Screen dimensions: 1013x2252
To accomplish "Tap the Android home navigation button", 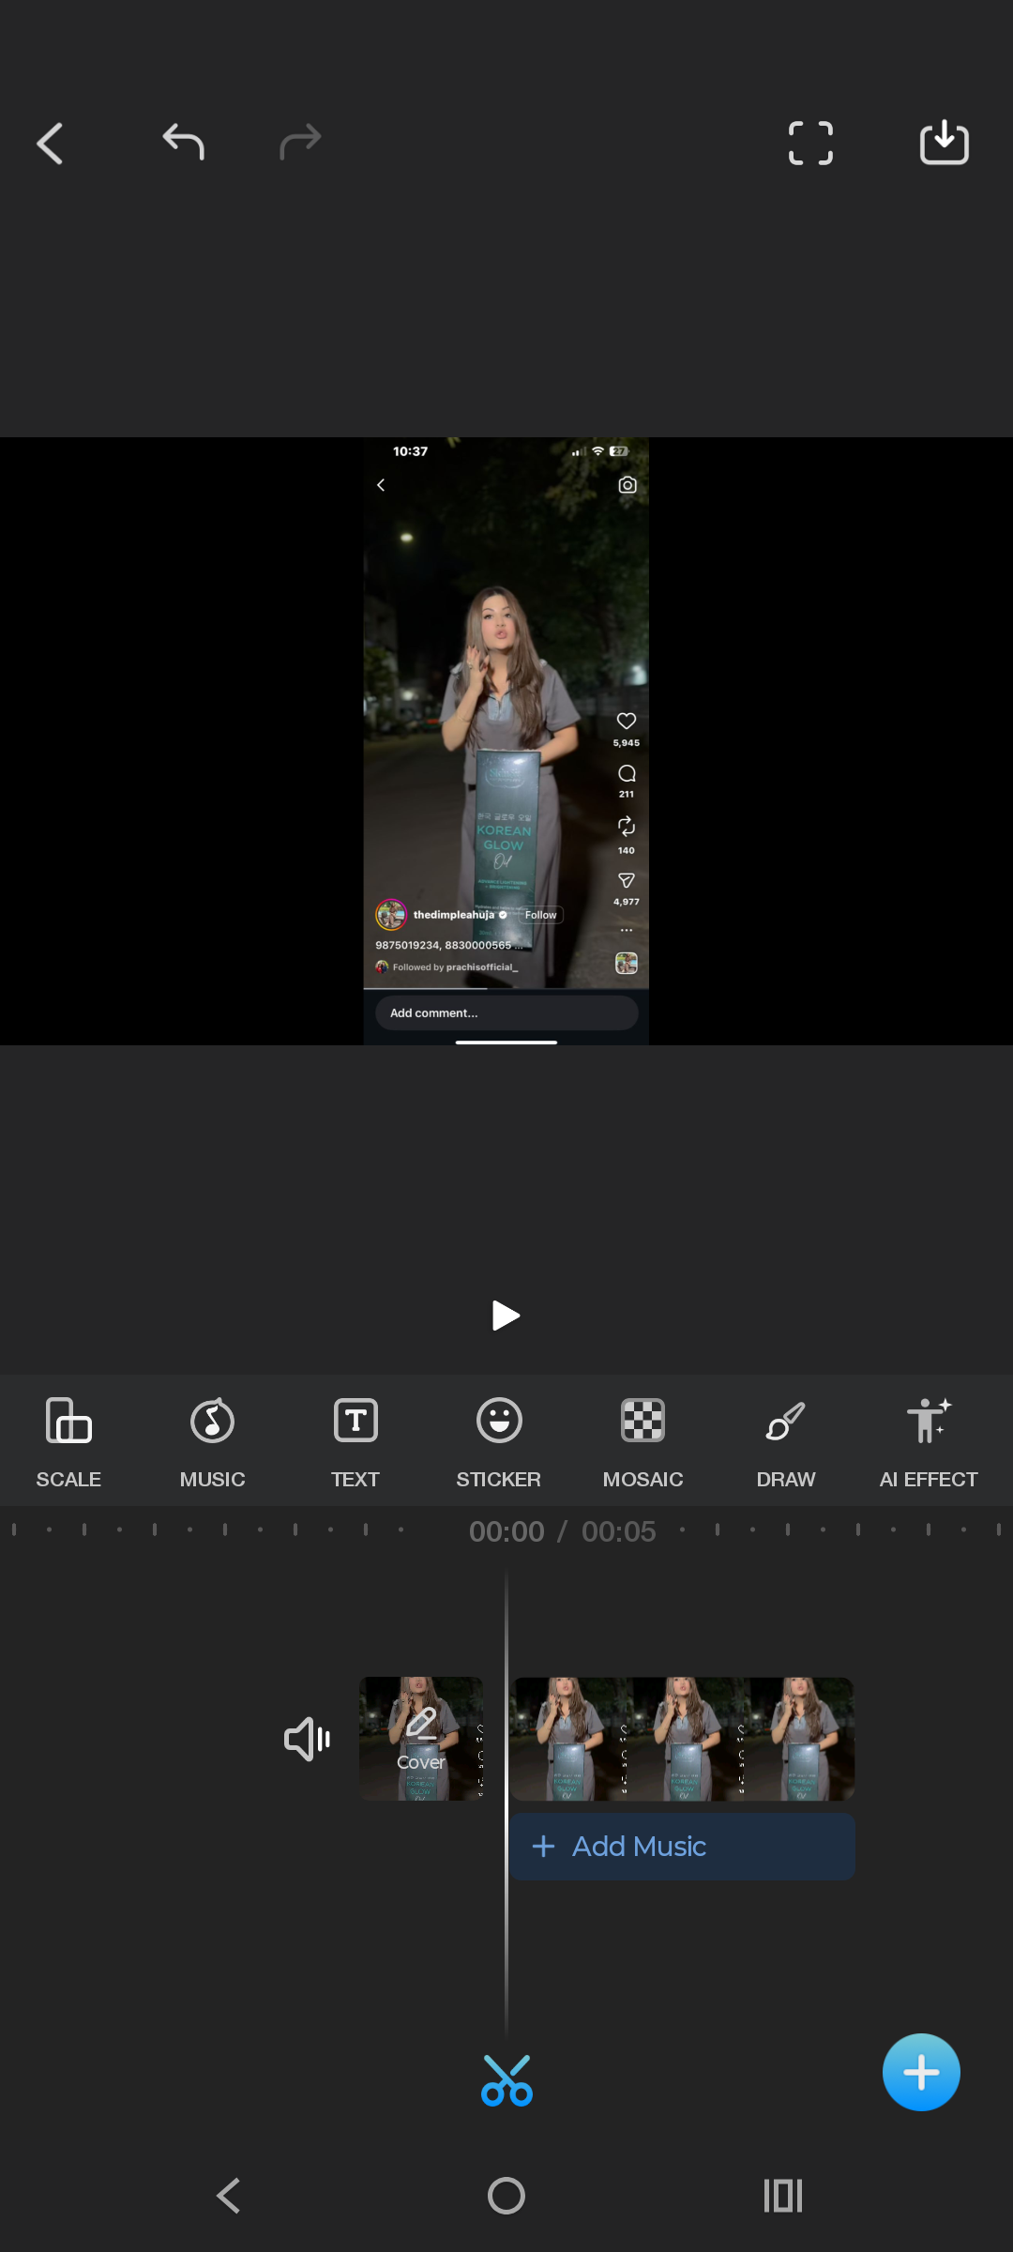I will click(506, 2196).
